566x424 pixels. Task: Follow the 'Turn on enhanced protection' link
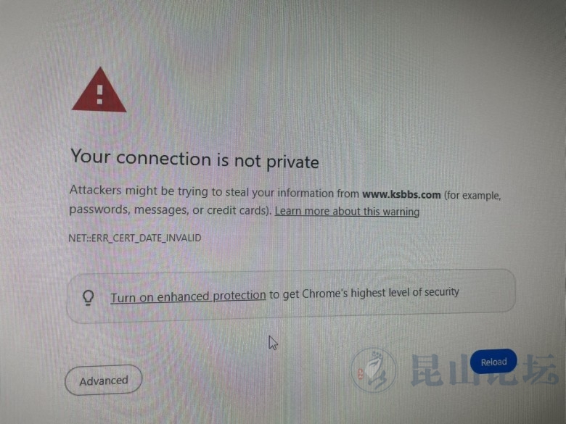188,296
